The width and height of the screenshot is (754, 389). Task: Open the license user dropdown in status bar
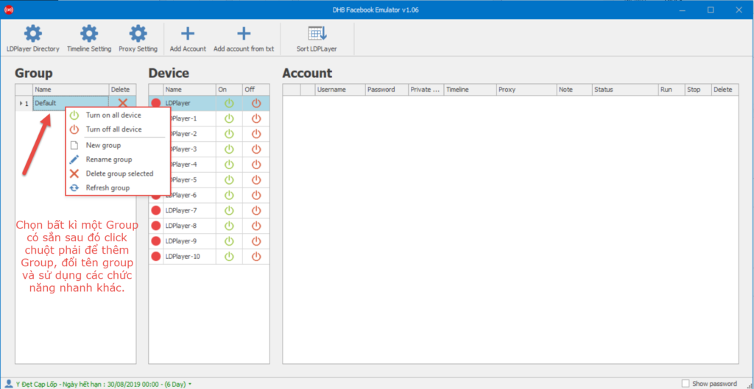190,384
